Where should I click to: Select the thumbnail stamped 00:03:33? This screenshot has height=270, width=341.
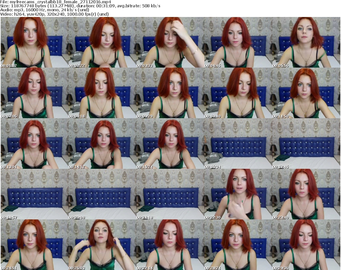tap(170, 42)
